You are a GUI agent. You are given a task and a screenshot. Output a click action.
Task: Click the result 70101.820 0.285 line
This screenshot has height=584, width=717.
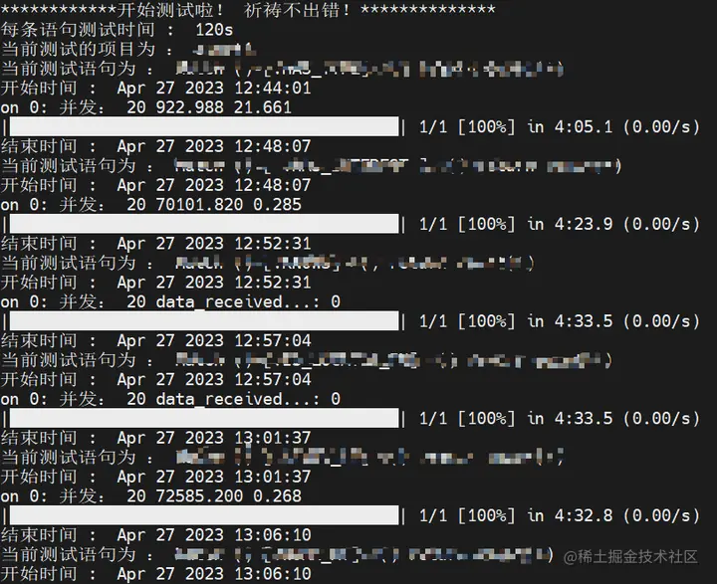coord(151,205)
